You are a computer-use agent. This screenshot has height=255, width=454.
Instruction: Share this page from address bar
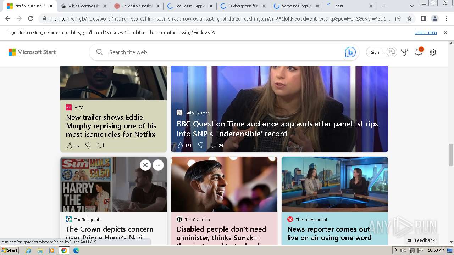point(398,18)
